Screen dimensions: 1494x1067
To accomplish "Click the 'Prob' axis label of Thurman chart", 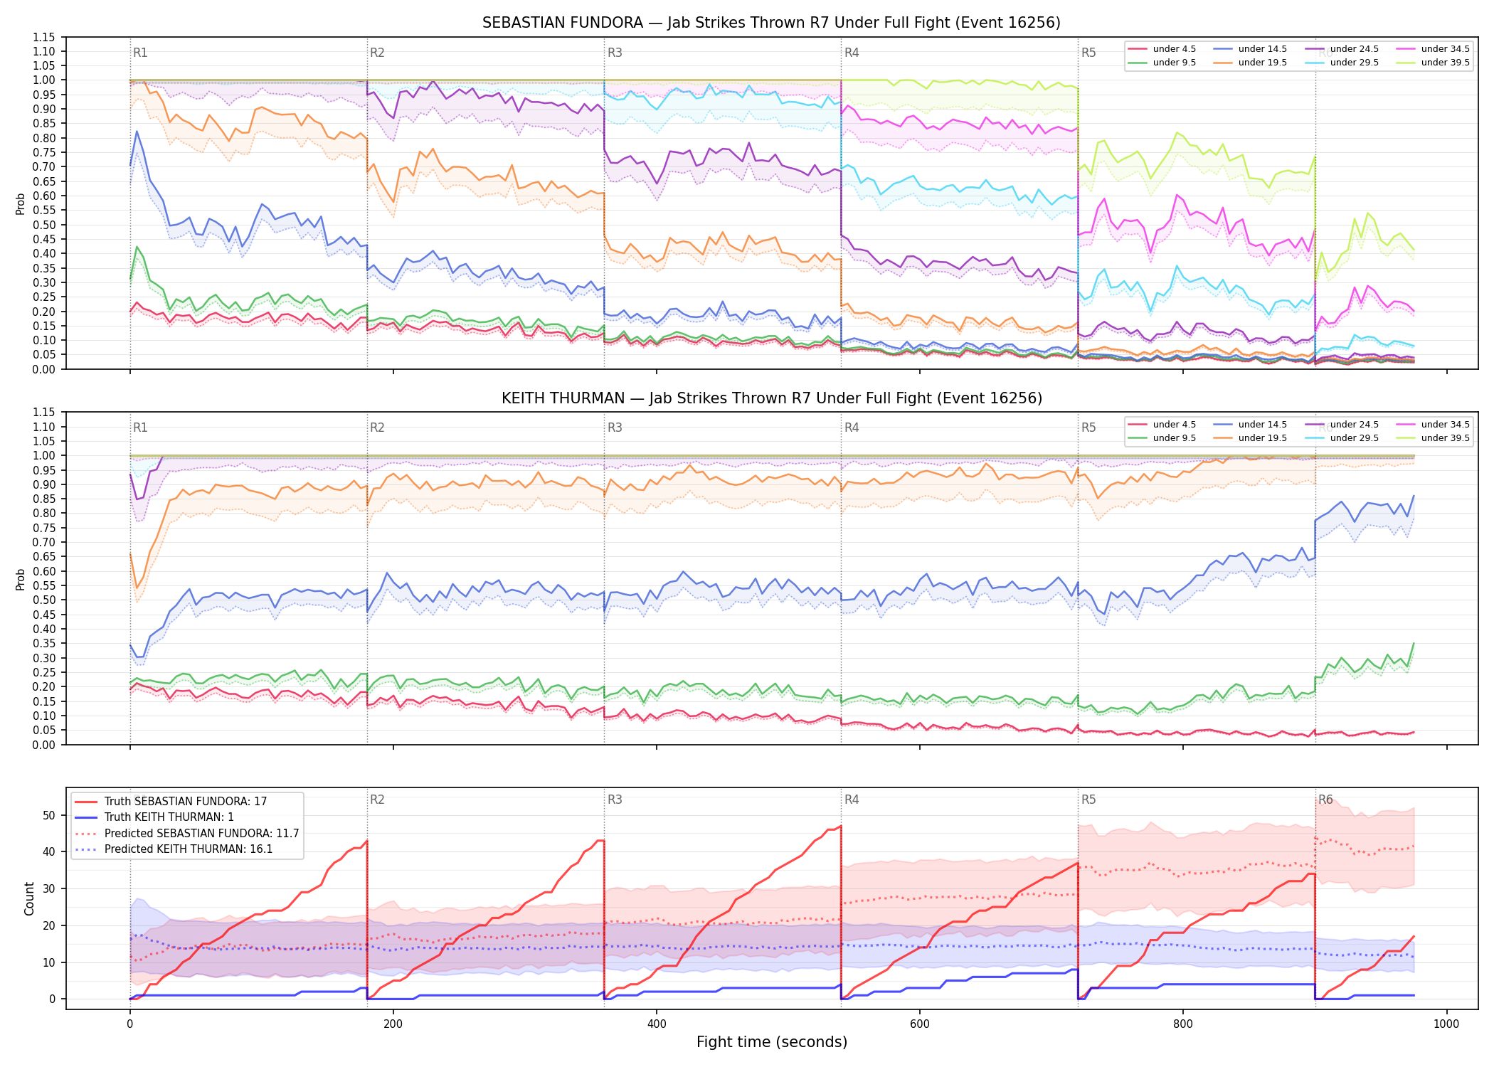I will point(21,579).
